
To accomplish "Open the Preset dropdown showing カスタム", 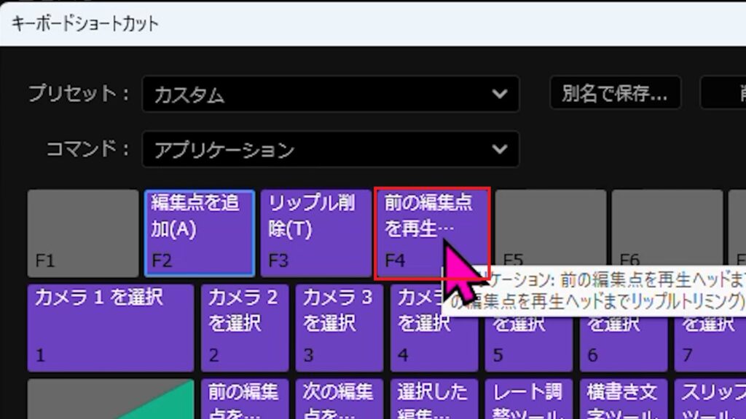I will [x=328, y=95].
